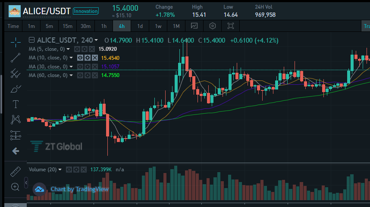Click the Chart by TradingView link
Image resolution: width=370 pixels, height=207 pixels.
[79, 189]
